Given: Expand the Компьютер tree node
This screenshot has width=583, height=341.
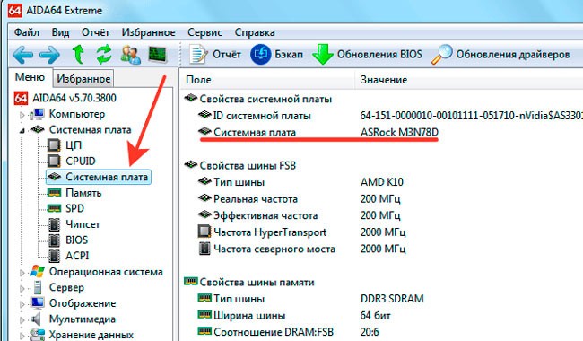Looking at the screenshot, I should (x=22, y=115).
